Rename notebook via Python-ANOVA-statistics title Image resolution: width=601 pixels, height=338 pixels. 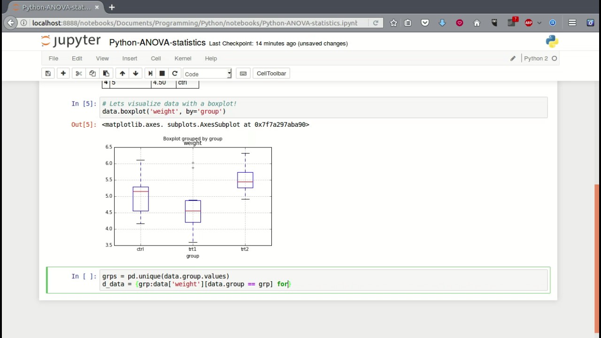[157, 43]
